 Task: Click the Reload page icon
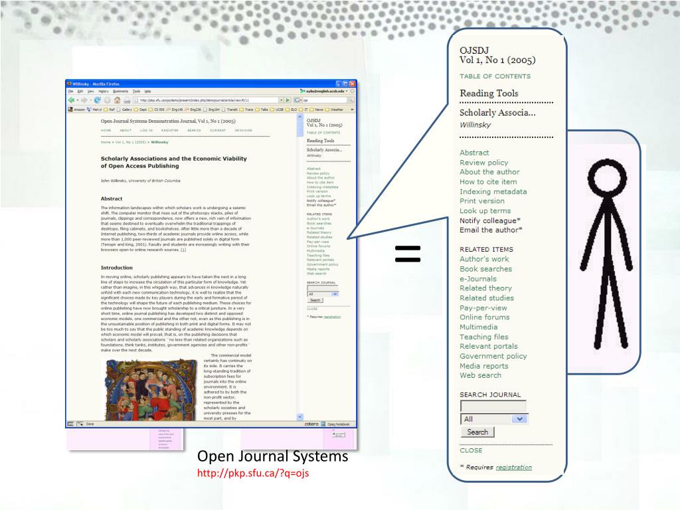click(x=98, y=100)
